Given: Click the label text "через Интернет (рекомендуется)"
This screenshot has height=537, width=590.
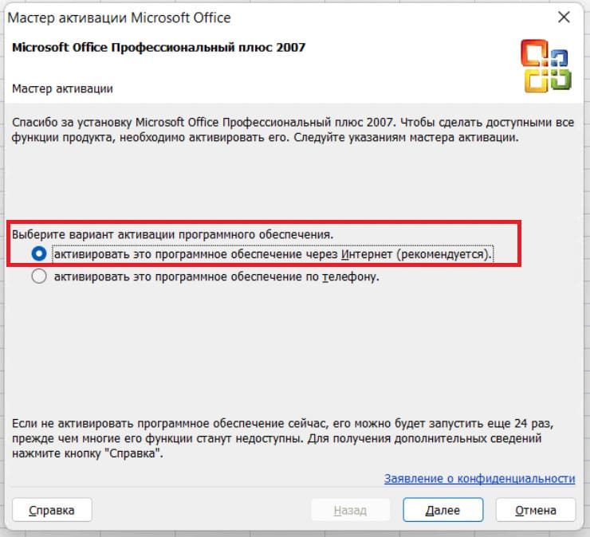Looking at the screenshot, I should [415, 254].
